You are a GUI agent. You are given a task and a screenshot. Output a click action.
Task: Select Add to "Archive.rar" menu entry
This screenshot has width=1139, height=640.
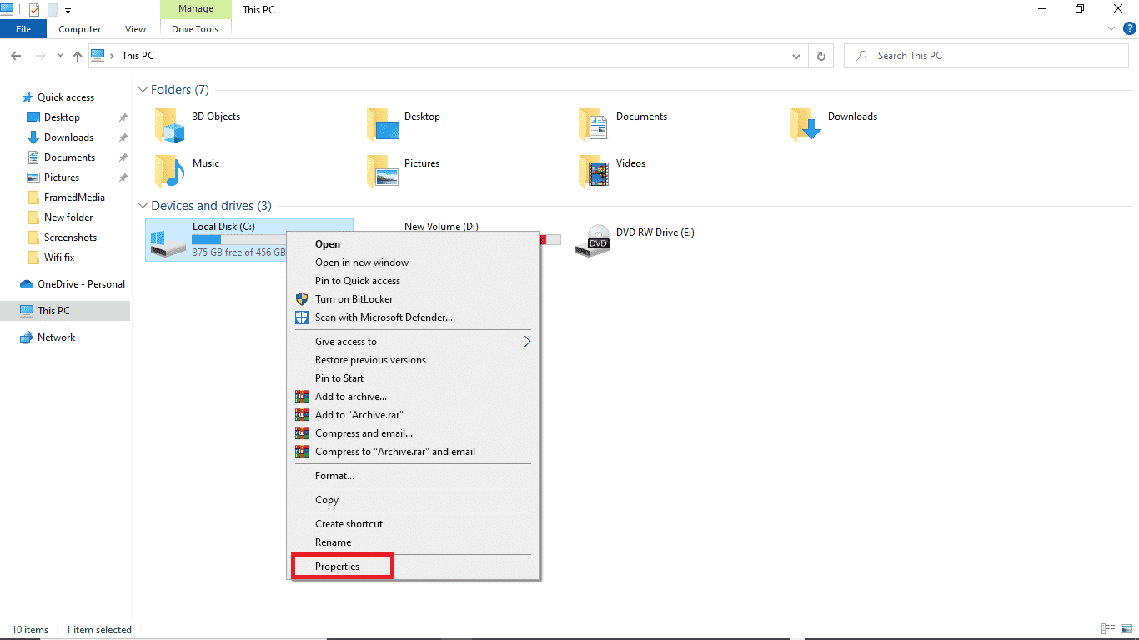414,415
